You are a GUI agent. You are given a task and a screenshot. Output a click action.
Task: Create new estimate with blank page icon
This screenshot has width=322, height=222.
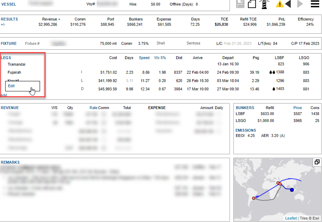coord(252,4)
